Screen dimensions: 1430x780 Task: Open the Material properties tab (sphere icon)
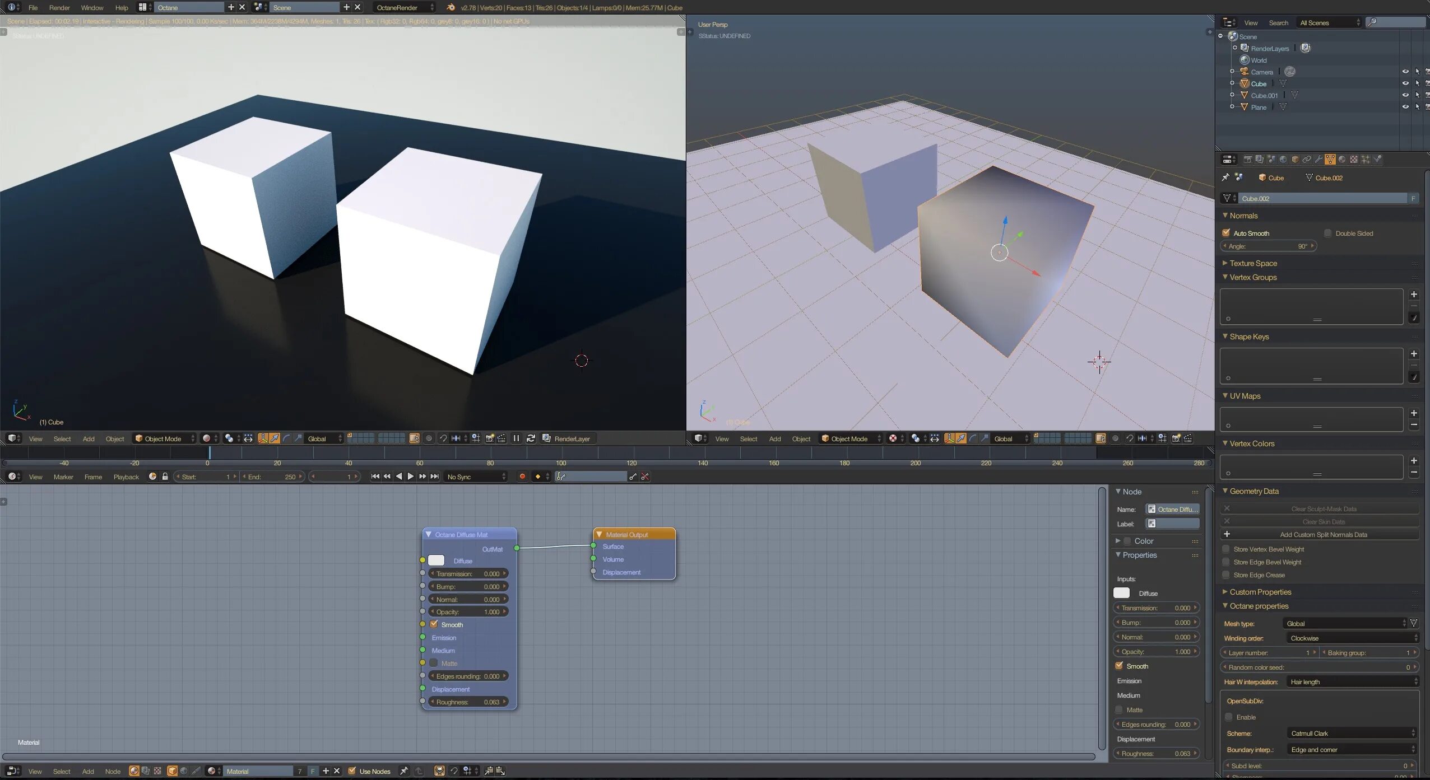(x=1341, y=159)
